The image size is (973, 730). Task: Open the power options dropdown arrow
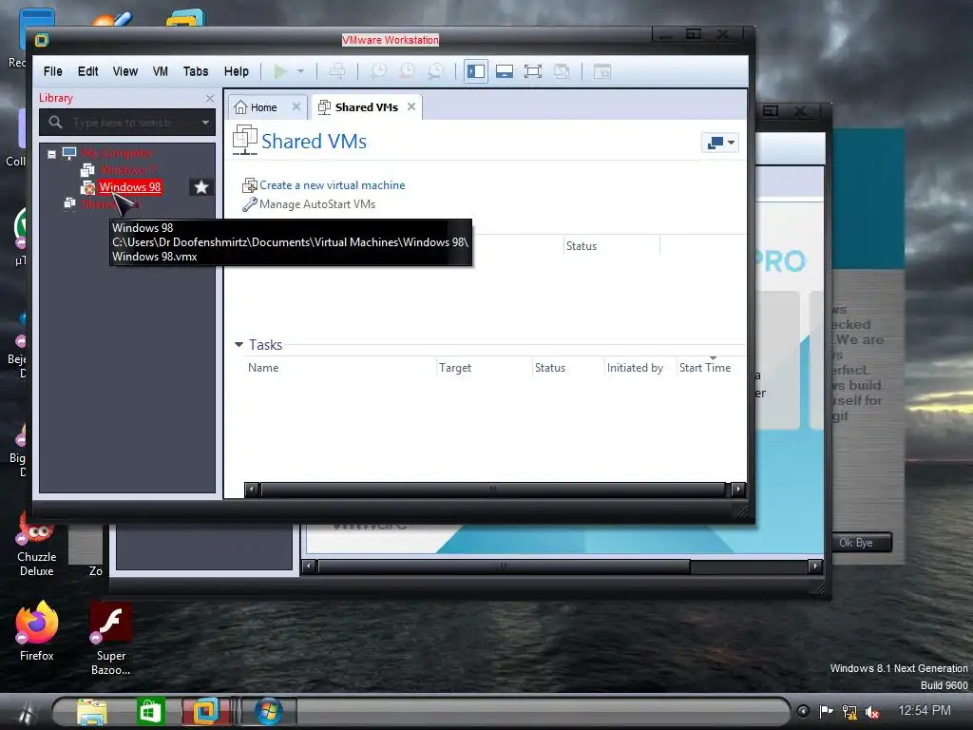(x=301, y=71)
